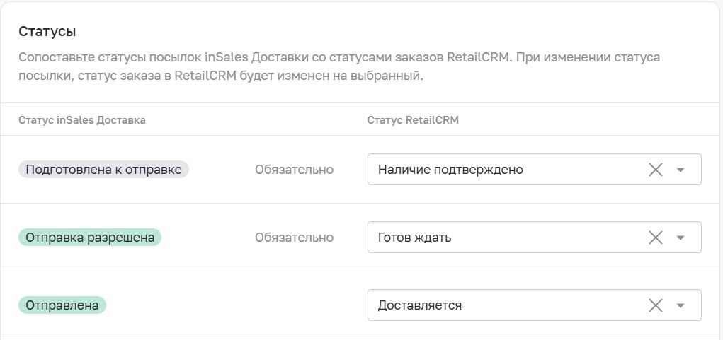Expand dropdown arrow next to Доставляется
Viewport: 723px width, 340px height.
tap(680, 305)
